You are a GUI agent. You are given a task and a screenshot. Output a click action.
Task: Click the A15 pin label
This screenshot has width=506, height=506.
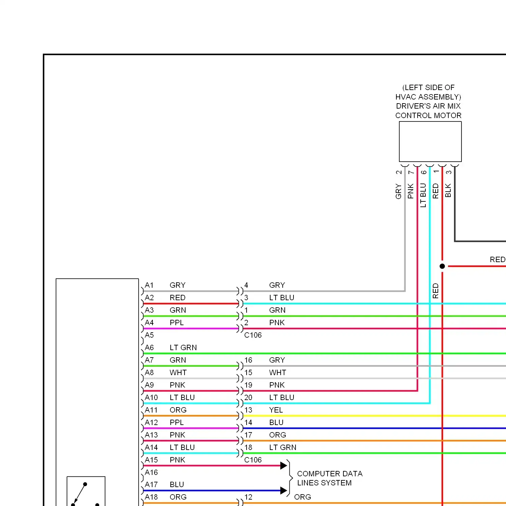tap(151, 460)
